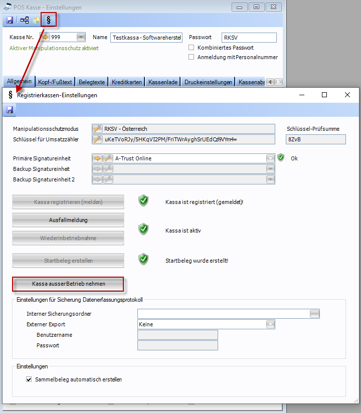Viewport: 361px width, 413px height.
Task: Click arrow icon for Primäre Signatureinheit
Action: pos(98,158)
